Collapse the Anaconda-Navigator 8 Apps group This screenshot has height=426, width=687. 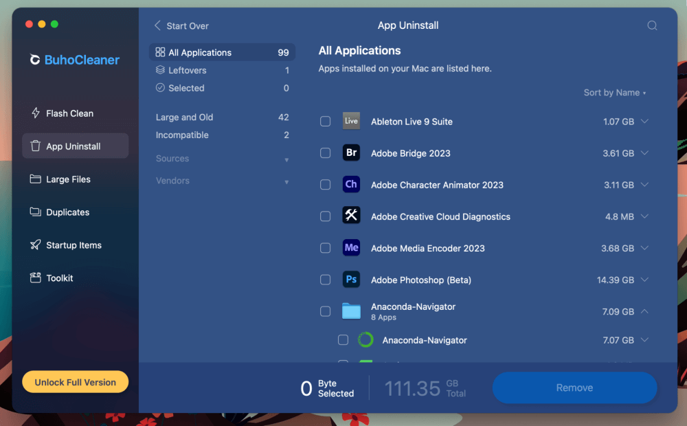[x=644, y=311]
